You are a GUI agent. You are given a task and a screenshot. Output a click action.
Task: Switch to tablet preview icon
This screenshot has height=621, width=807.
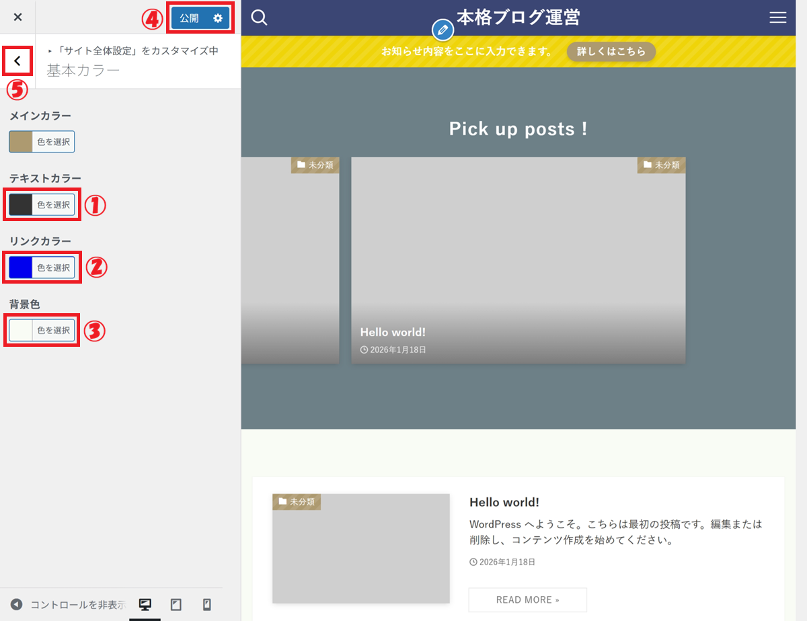point(176,604)
